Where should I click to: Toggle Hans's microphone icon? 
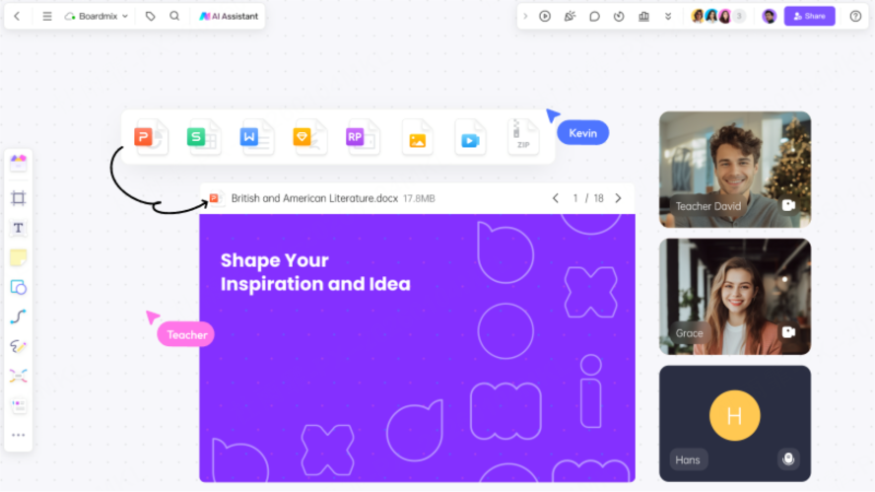(788, 459)
